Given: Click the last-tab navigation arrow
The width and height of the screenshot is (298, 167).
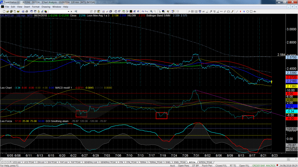Looking at the screenshot, I should [x=9, y=162].
